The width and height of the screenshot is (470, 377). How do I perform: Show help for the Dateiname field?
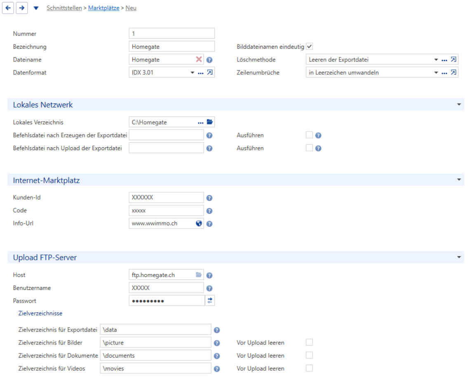coord(209,60)
